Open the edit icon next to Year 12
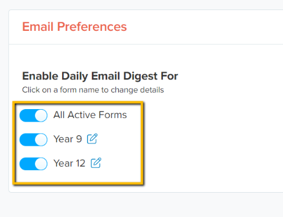This screenshot has height=217, width=283. click(96, 163)
